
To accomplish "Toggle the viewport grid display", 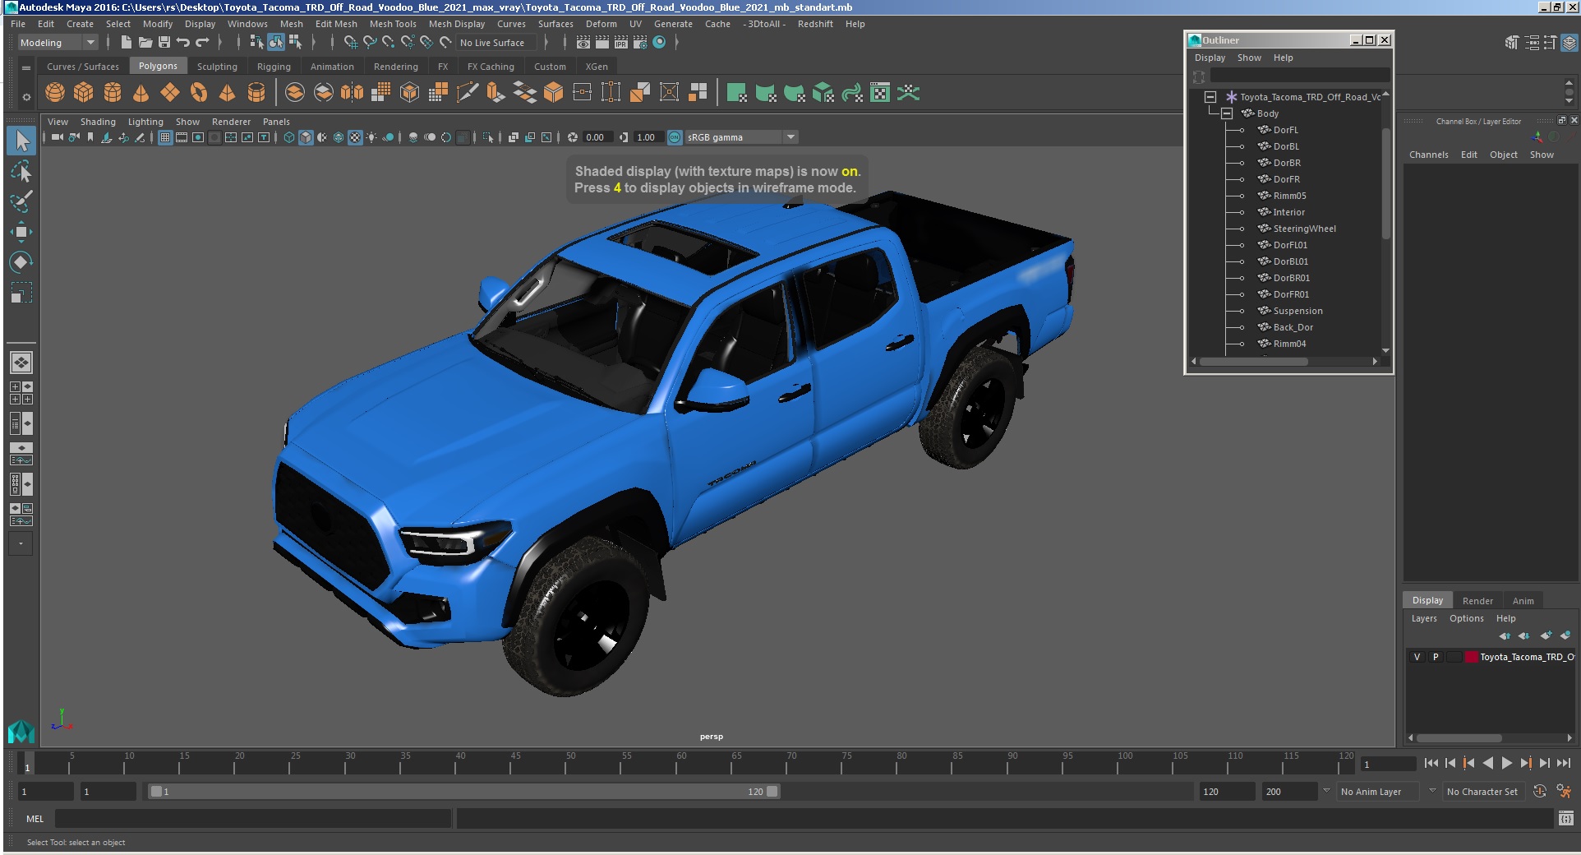I will tap(165, 137).
